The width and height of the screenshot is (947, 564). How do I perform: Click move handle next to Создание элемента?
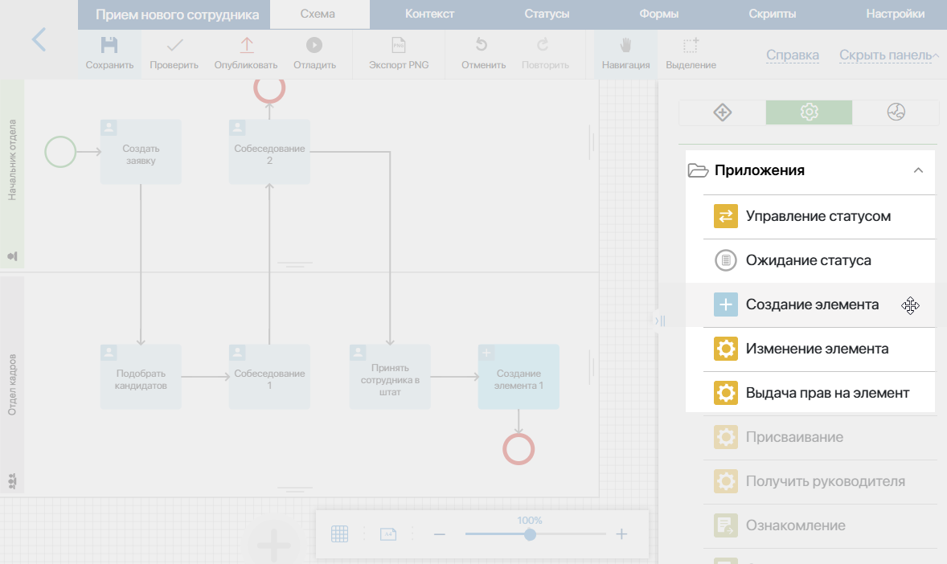pos(910,305)
